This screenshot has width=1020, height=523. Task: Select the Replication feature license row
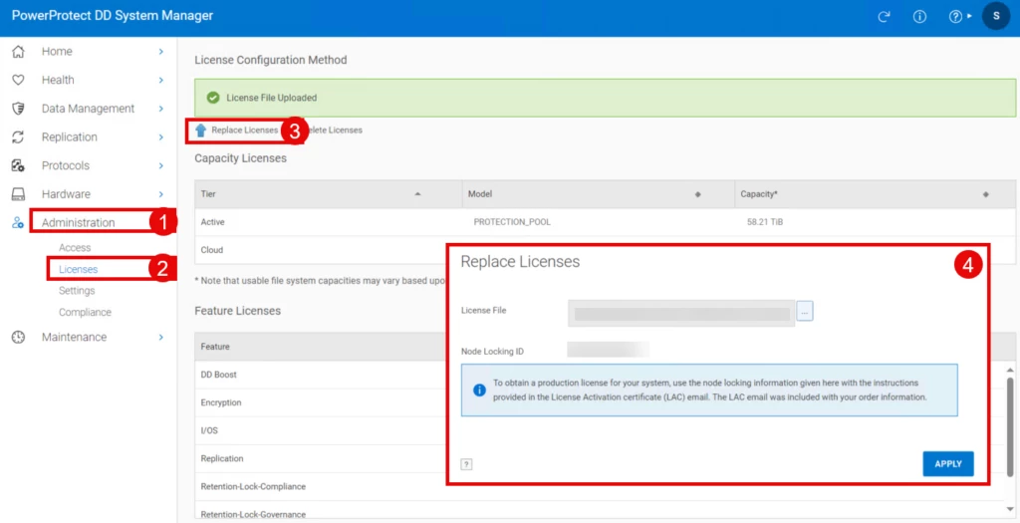[320, 458]
